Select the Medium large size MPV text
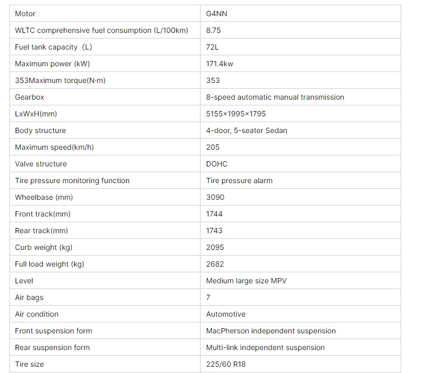 pos(246,281)
